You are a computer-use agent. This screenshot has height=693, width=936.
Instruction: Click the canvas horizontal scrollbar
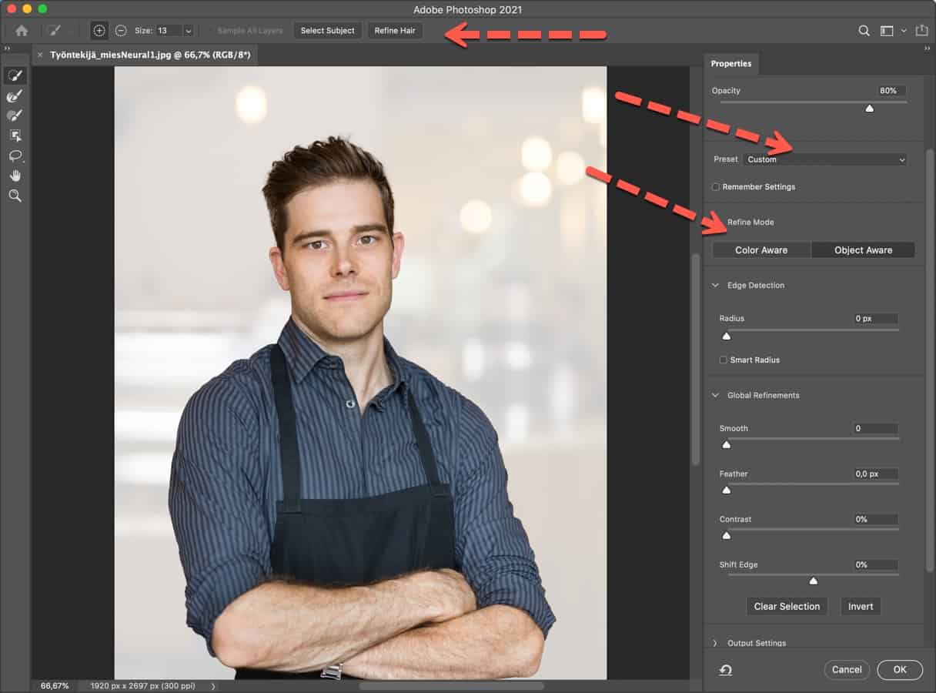point(452,685)
